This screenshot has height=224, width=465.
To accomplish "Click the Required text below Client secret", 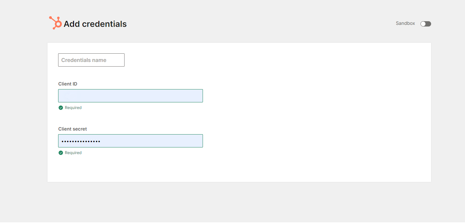I will click(x=73, y=153).
